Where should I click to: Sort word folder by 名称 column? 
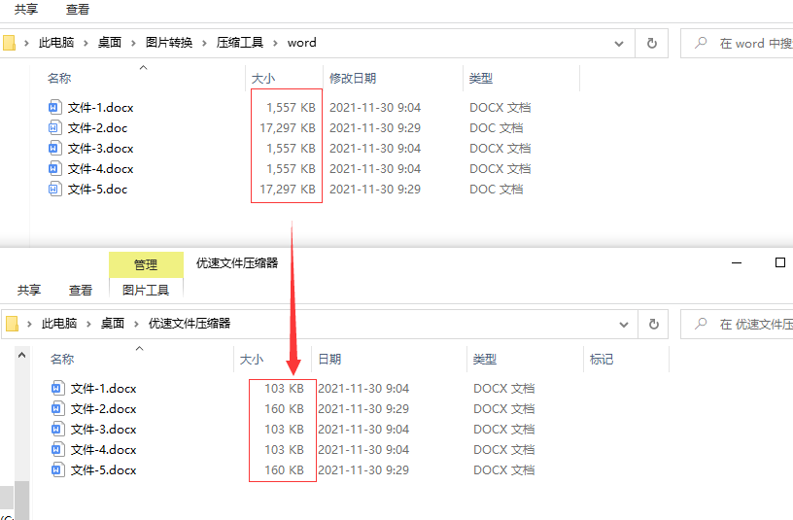[59, 79]
